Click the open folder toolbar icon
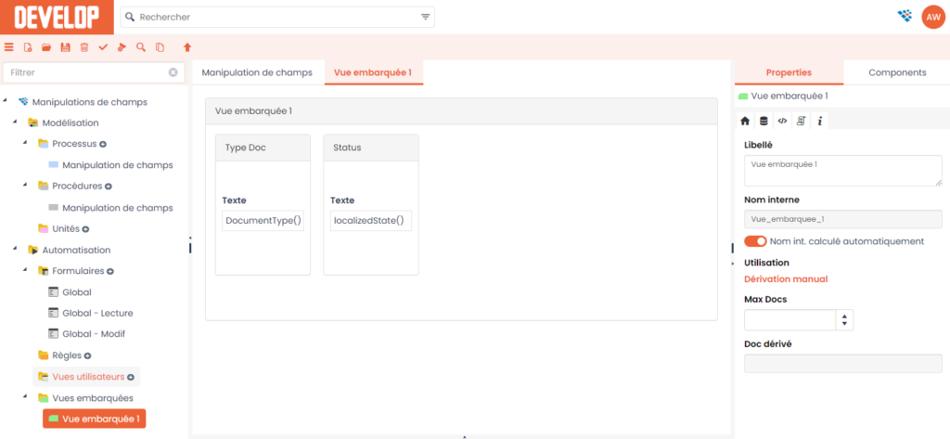This screenshot has width=950, height=439. [x=46, y=46]
